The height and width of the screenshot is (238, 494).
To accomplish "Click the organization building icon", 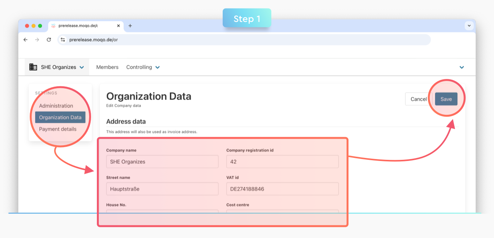I will [x=33, y=67].
